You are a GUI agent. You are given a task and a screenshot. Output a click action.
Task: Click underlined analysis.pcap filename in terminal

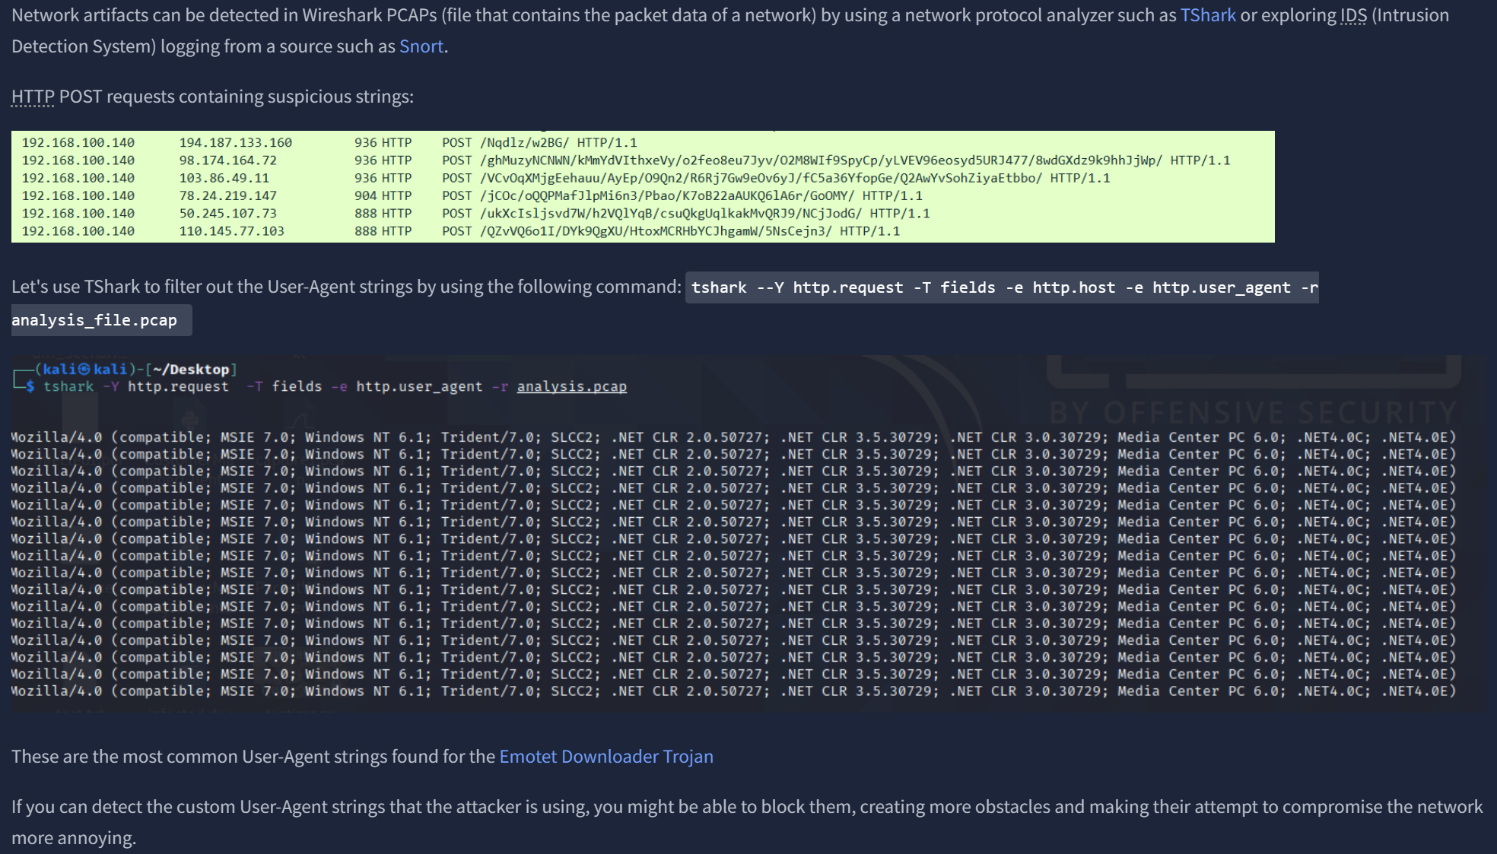(x=571, y=387)
